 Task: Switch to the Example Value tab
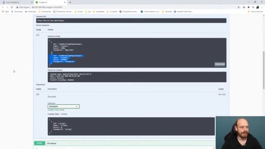point(53,114)
